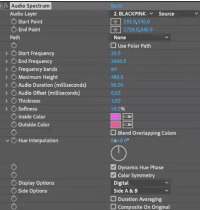Check Blend Overlapping Colors
The width and height of the screenshot is (200, 210).
tap(113, 133)
